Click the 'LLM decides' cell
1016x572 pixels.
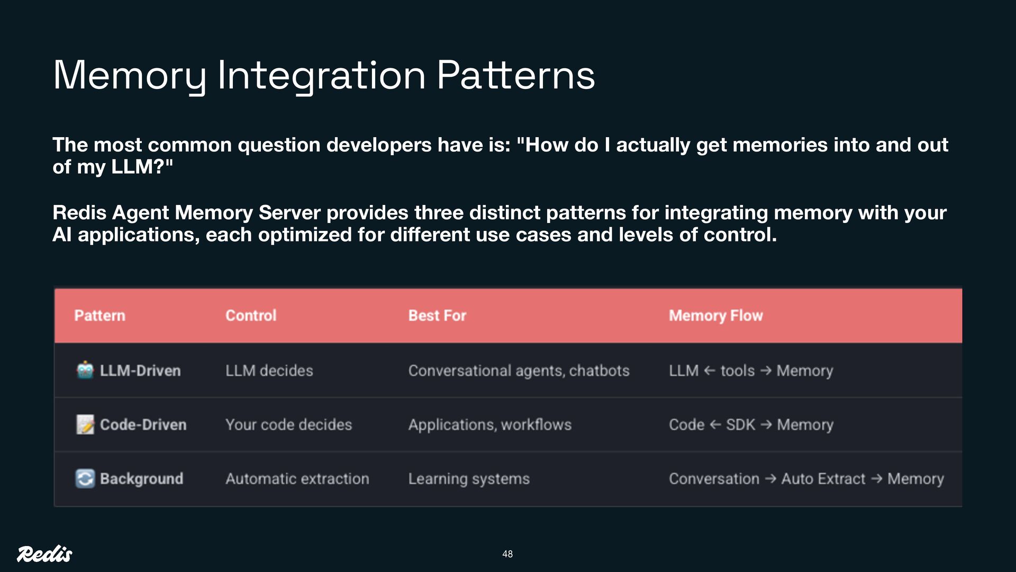(269, 371)
